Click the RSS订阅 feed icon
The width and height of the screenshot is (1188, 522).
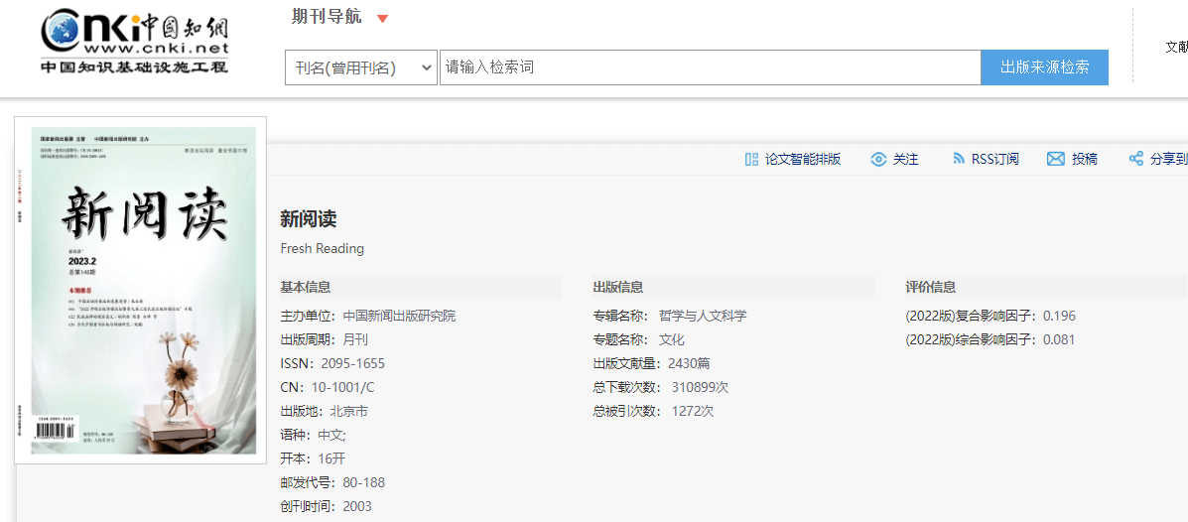[959, 159]
